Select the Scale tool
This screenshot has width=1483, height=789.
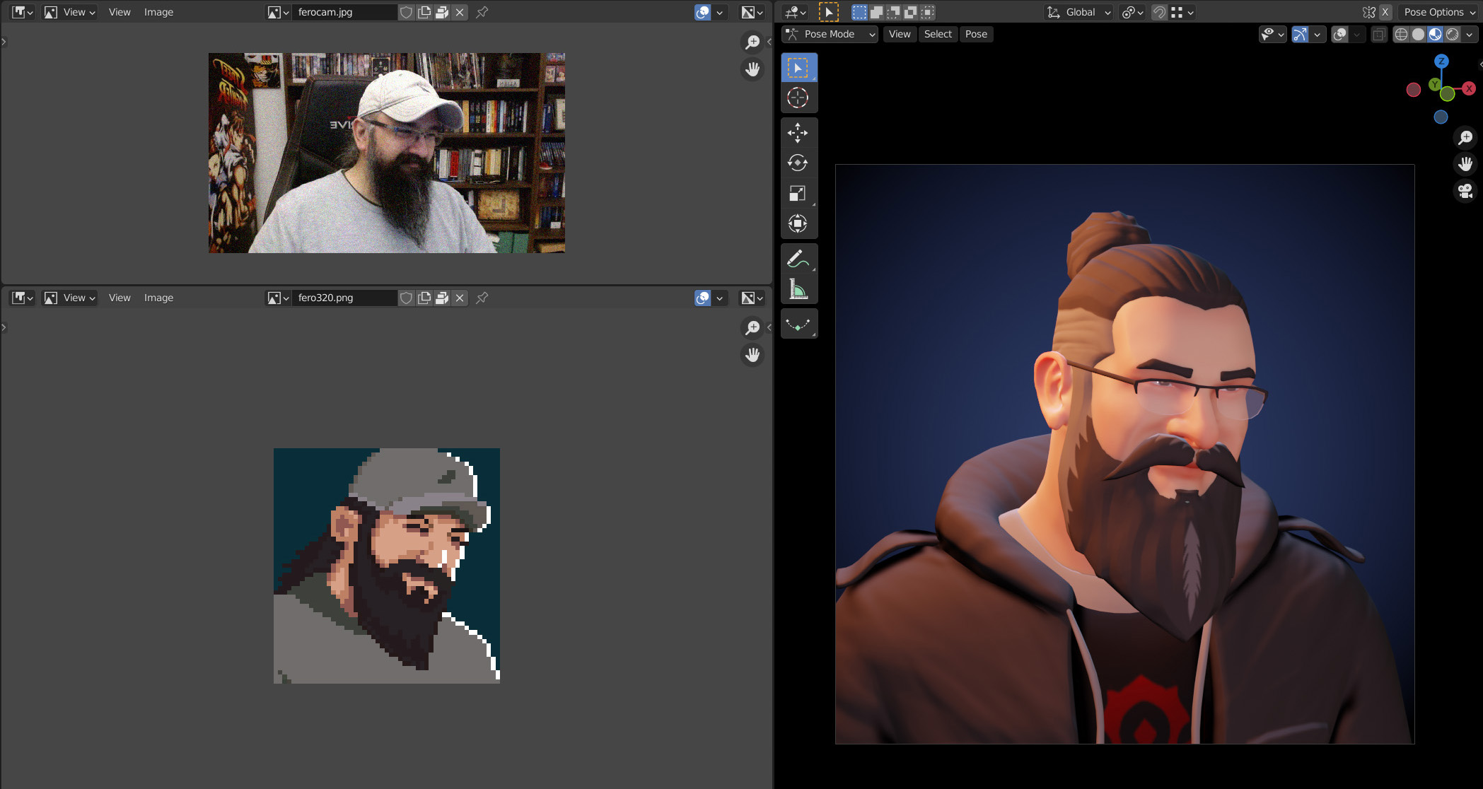point(798,193)
